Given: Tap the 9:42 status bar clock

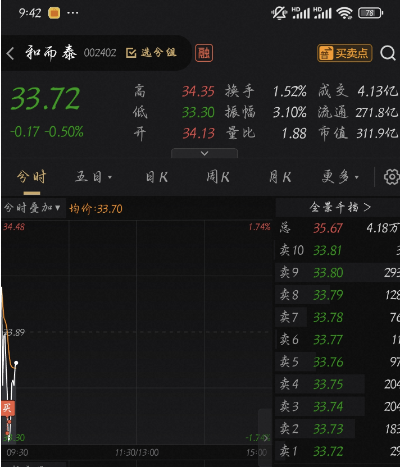Looking at the screenshot, I should [30, 13].
